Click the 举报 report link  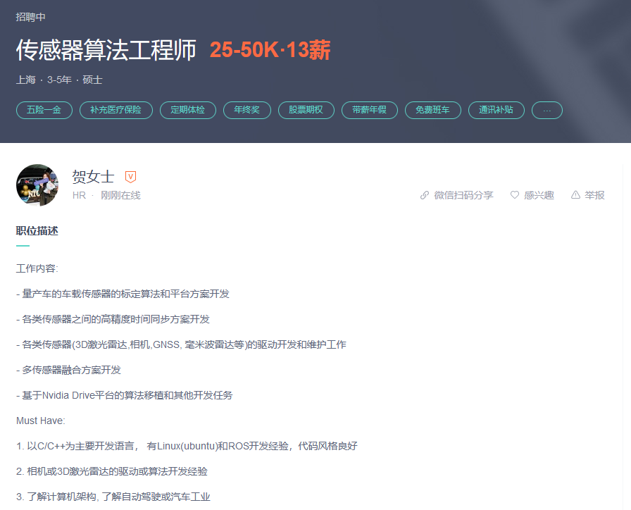[594, 195]
